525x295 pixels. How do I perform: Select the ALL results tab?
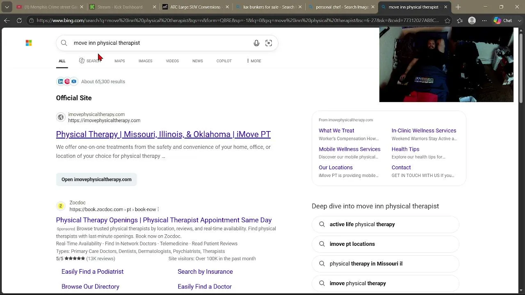coord(62,61)
